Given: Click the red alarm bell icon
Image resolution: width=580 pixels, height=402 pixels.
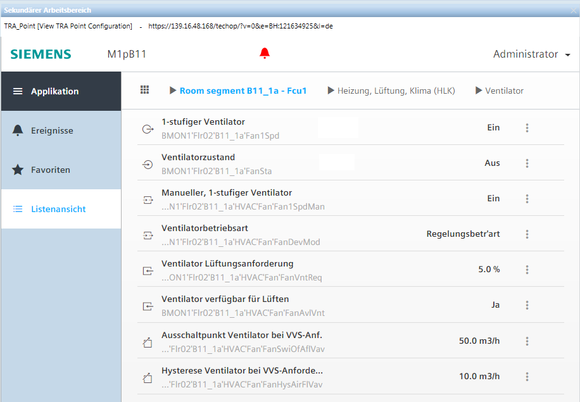Looking at the screenshot, I should pos(265,54).
